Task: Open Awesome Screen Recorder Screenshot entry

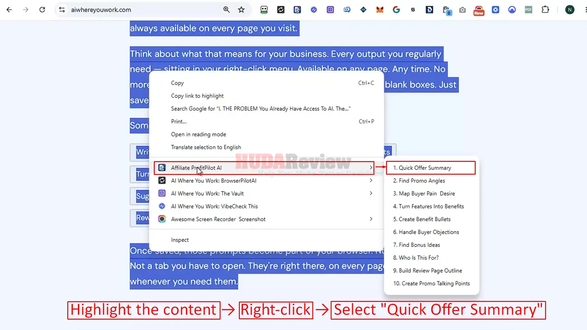Action: pos(266,219)
